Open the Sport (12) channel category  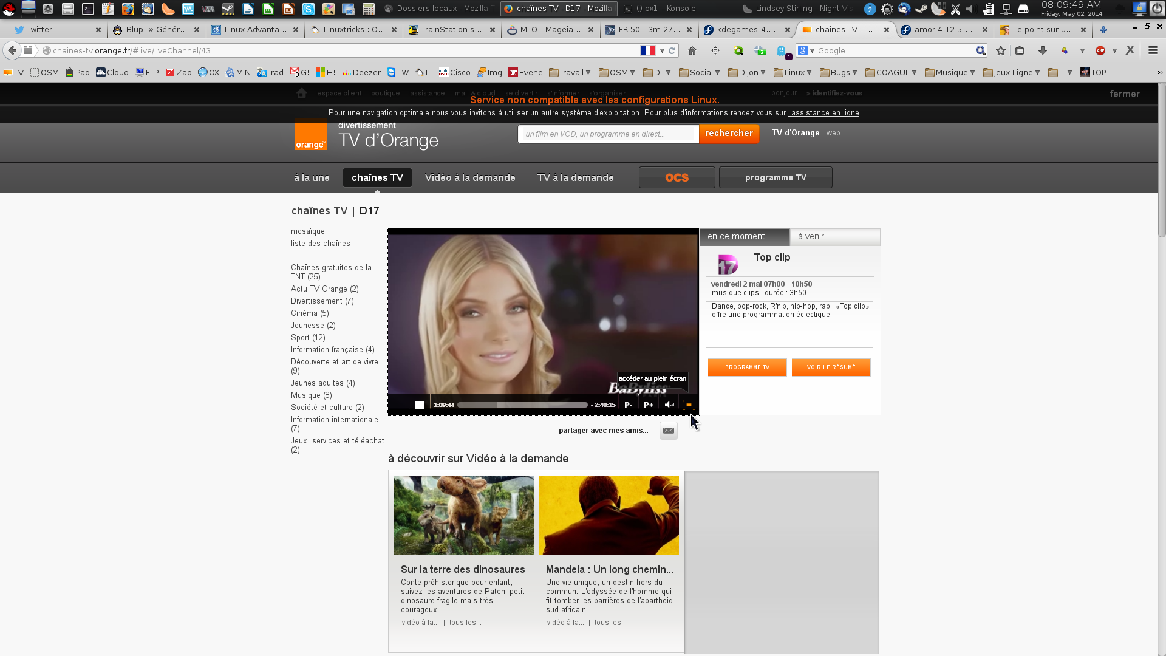pos(308,338)
